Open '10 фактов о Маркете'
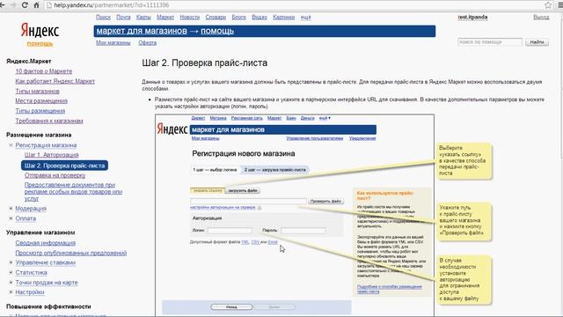 point(44,71)
